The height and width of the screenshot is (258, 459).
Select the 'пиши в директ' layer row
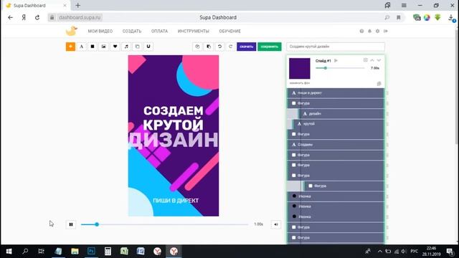coord(336,92)
